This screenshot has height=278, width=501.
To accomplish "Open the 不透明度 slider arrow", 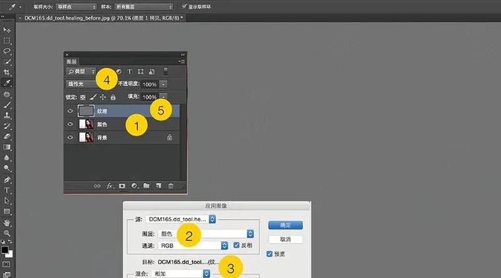I will click(163, 85).
